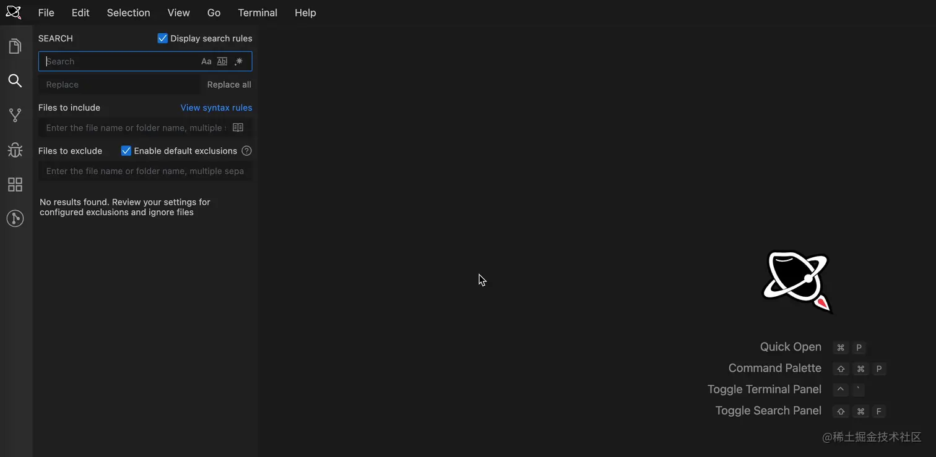Open the Terminal menu

[x=257, y=12]
